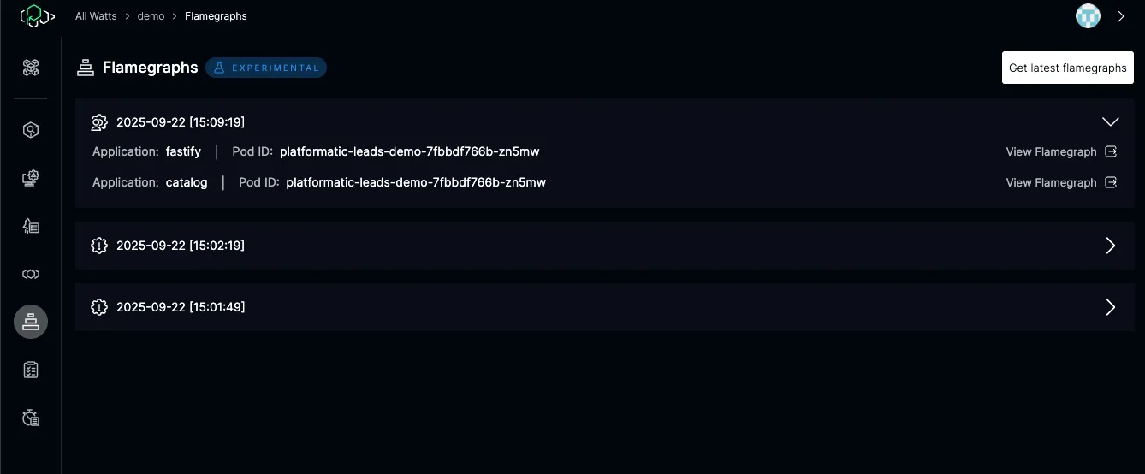
Task: Open the hexagon magnifier sidebar icon
Action: [31, 130]
